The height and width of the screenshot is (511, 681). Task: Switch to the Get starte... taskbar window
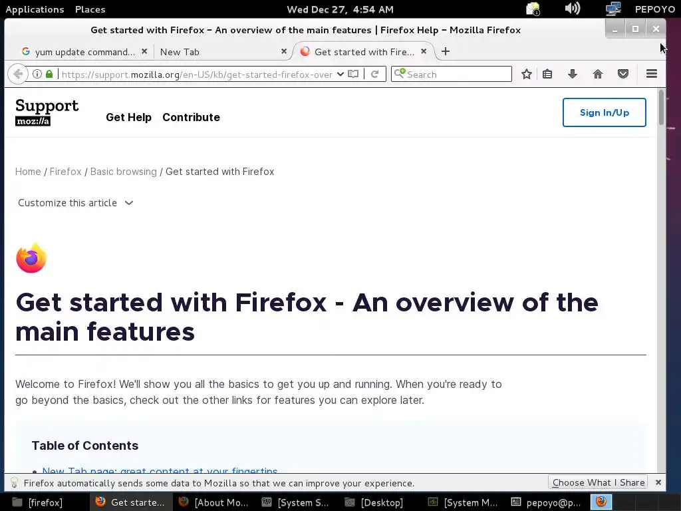pyautogui.click(x=130, y=502)
